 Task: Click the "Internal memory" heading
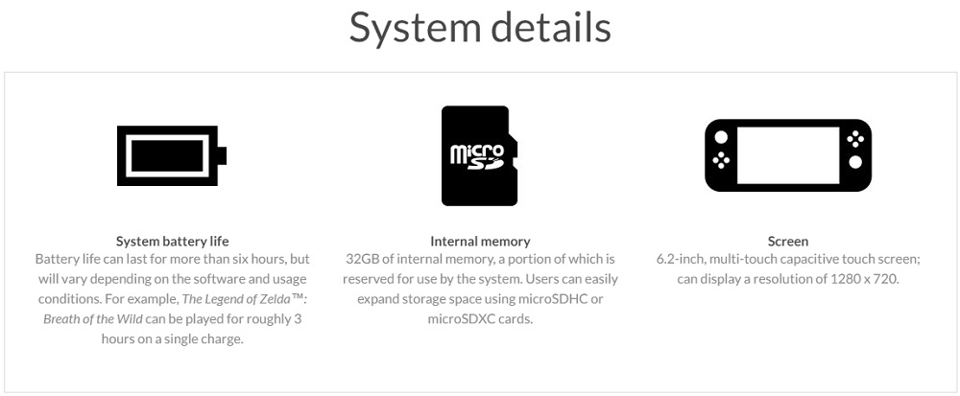pyautogui.click(x=480, y=241)
